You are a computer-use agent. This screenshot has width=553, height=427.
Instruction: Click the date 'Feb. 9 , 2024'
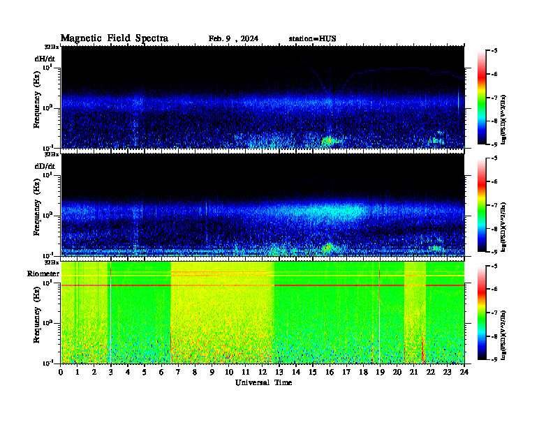pos(233,39)
